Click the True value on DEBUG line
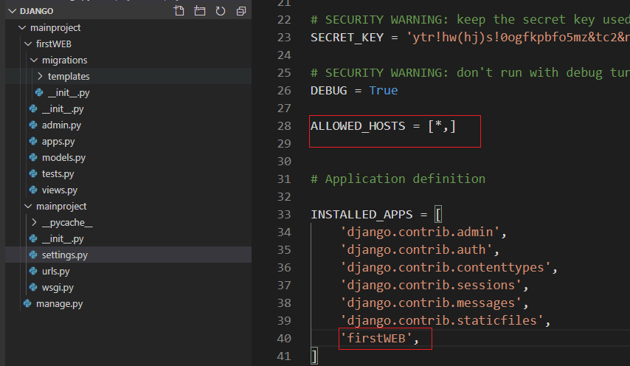This screenshot has height=366, width=630. coord(384,91)
